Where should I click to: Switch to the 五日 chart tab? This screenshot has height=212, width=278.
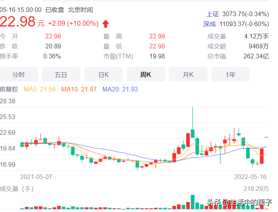point(61,74)
